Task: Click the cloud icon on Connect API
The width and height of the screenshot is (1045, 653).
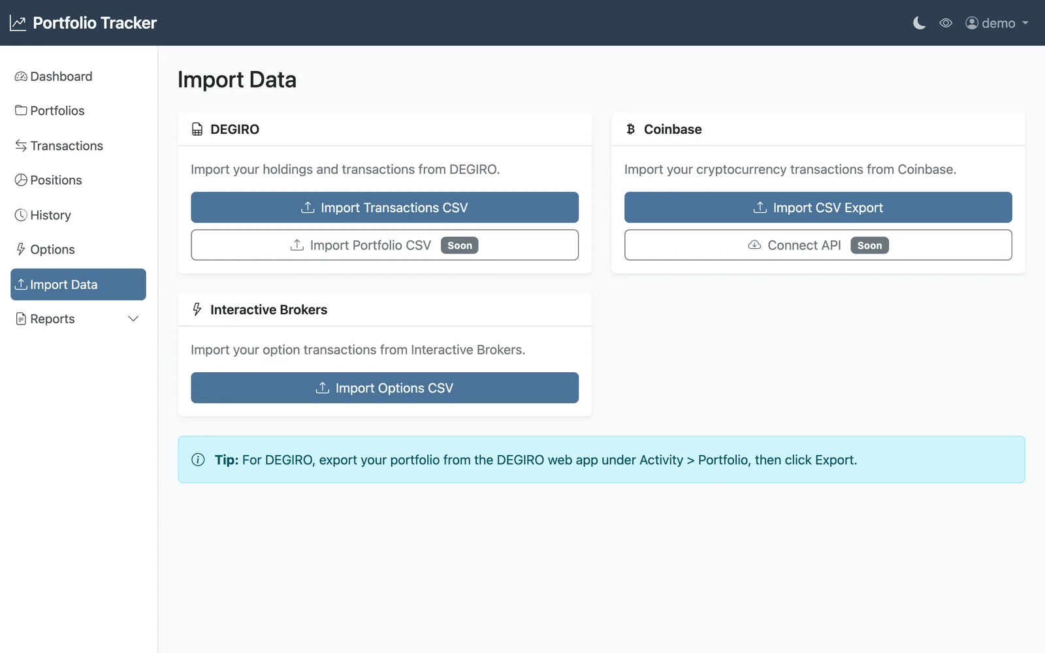Action: [x=754, y=245]
